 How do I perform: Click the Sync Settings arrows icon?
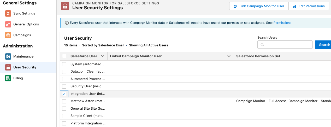(x=8, y=13)
